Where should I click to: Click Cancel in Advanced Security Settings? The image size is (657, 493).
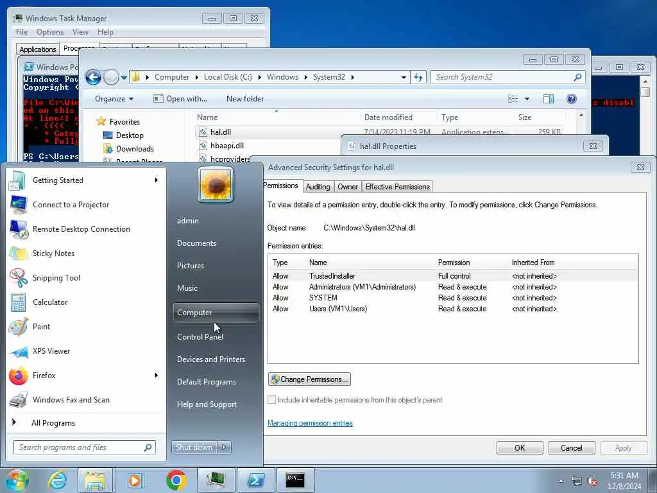point(572,447)
